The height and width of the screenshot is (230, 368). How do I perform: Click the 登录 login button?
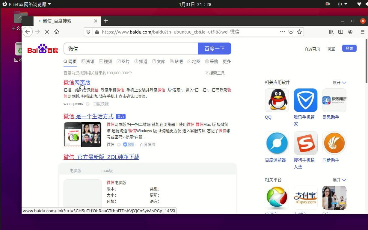coord(349,49)
